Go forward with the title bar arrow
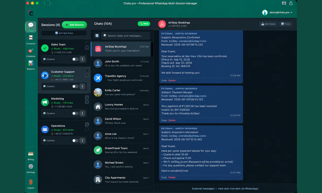Screen dimensions: 322x193 coord(50,3)
